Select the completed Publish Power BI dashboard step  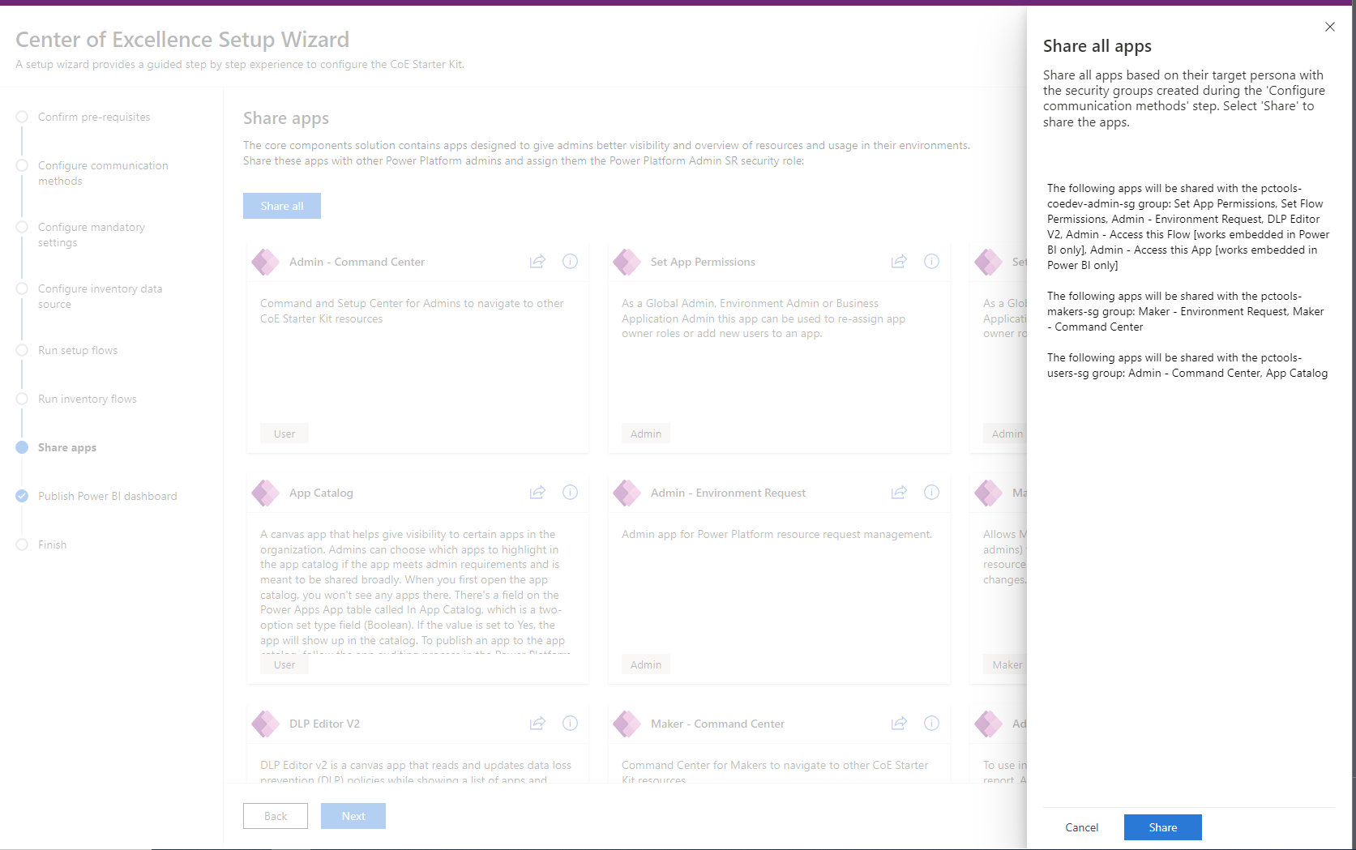tap(108, 496)
